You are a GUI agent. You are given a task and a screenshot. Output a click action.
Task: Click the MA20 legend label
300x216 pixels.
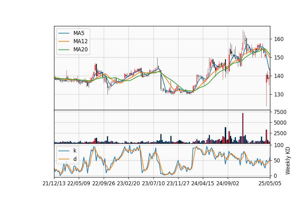coord(80,49)
